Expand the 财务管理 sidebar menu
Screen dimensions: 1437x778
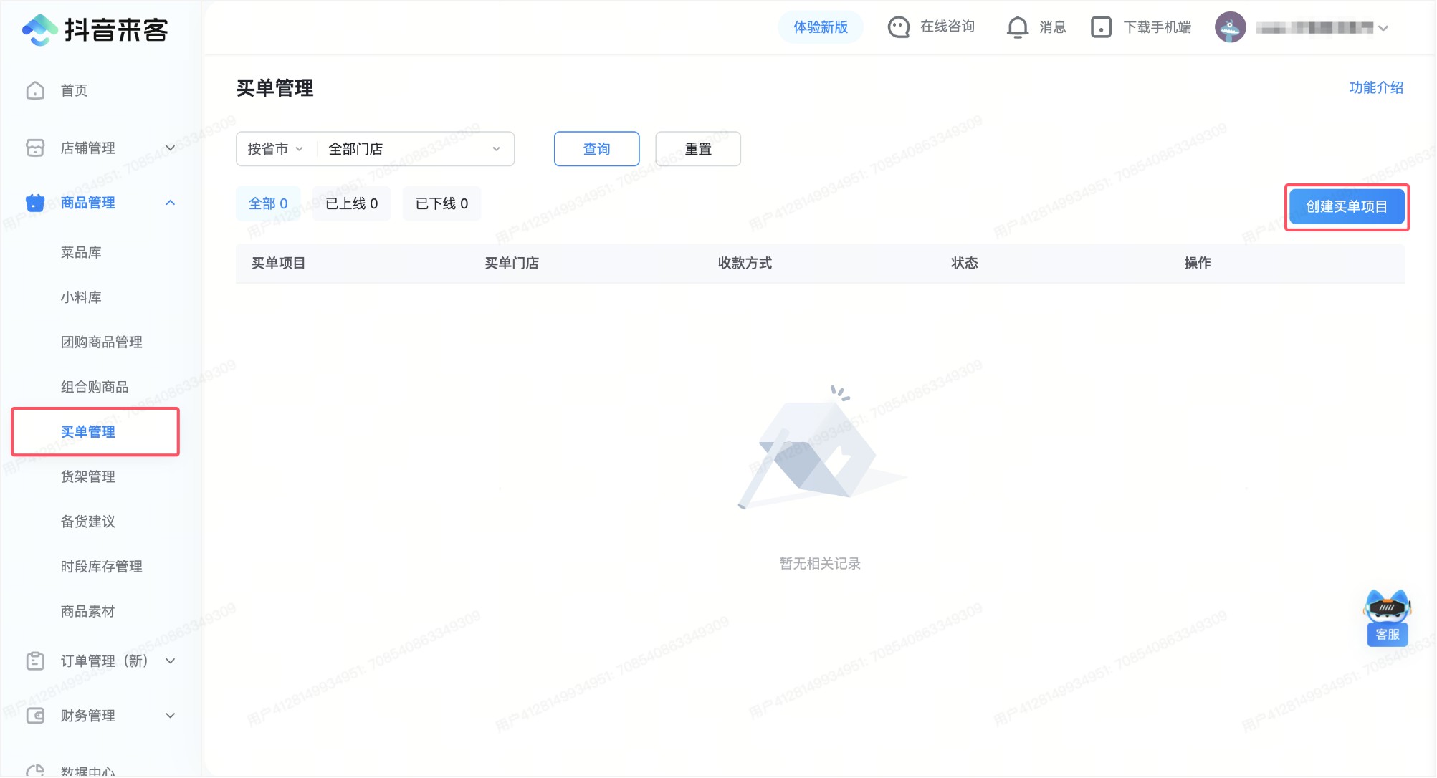[171, 716]
